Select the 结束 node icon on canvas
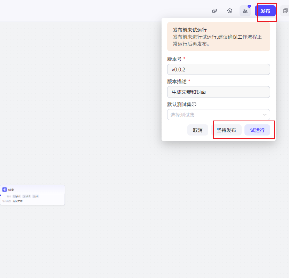Viewport: 289px width, 278px height. [x=5, y=190]
